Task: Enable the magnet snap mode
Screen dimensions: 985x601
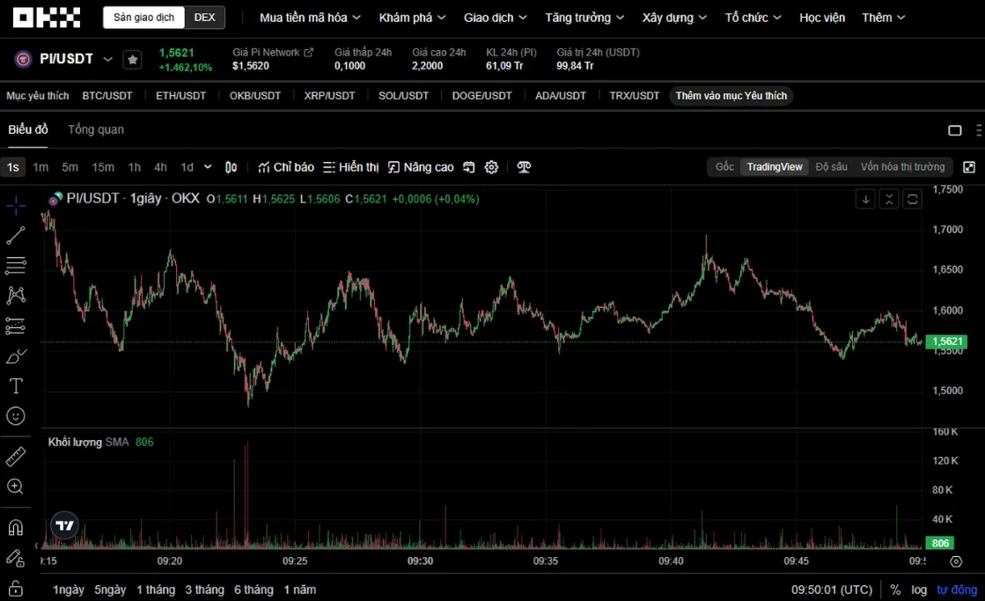Action: pyautogui.click(x=16, y=527)
